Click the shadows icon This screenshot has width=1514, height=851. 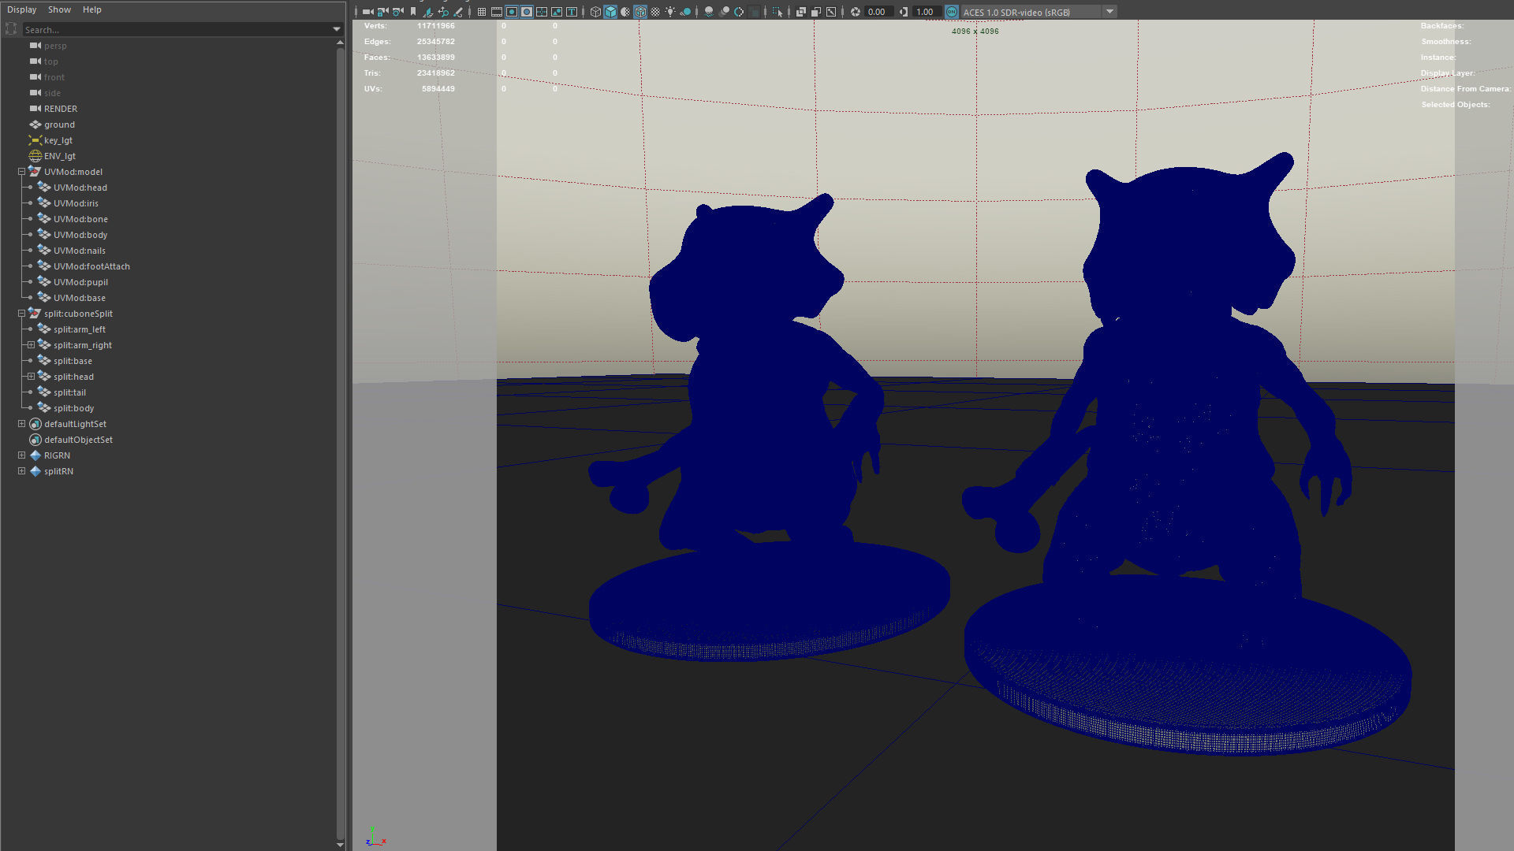685,12
